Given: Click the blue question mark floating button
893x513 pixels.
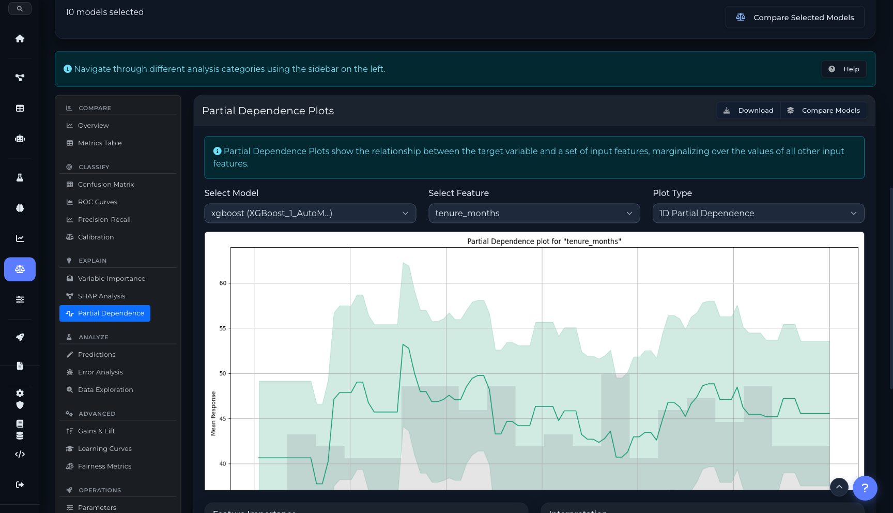Looking at the screenshot, I should point(865,488).
